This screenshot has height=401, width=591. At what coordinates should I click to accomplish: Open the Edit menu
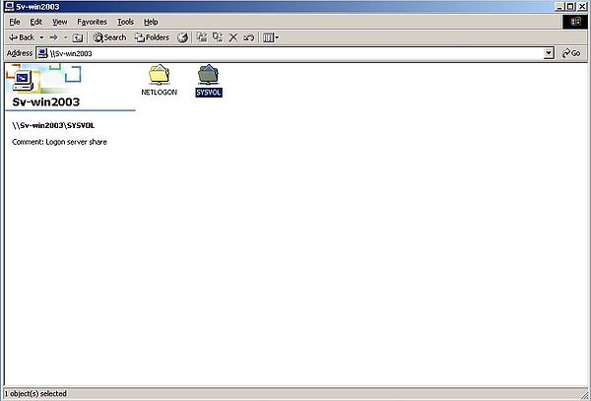36,22
